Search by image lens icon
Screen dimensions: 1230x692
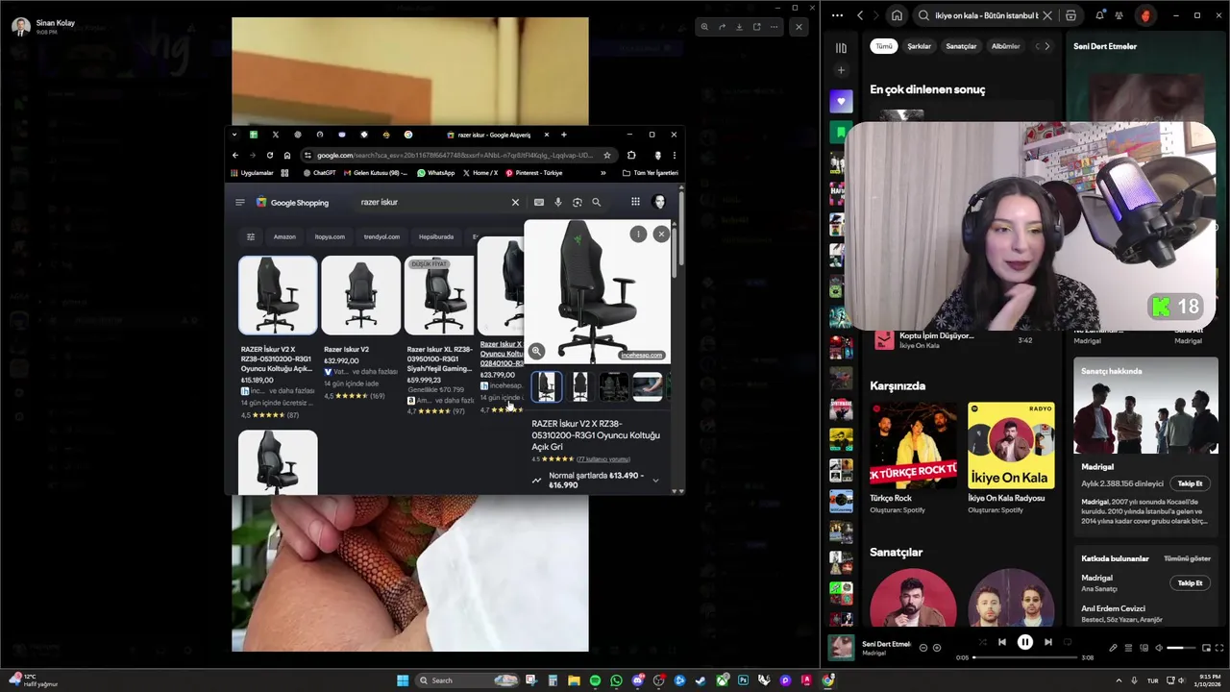[x=577, y=202]
